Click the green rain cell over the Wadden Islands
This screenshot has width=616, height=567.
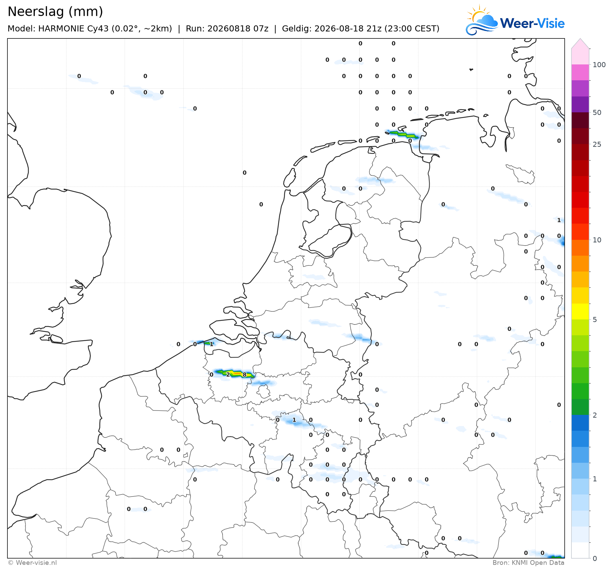[x=403, y=134]
